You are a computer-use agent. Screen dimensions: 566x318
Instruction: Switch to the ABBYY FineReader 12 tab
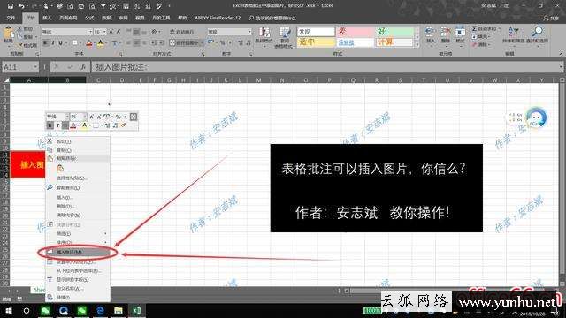click(218, 18)
